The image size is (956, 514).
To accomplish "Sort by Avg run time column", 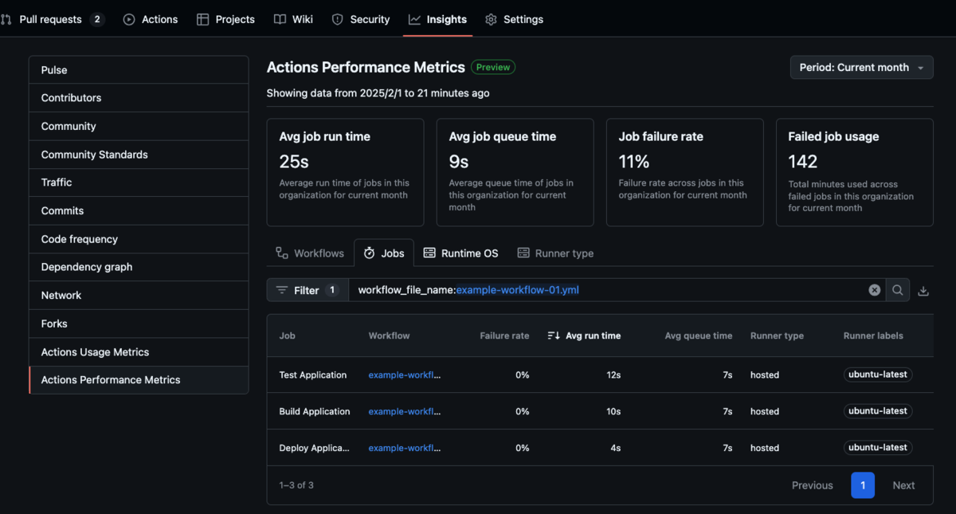I will (x=584, y=335).
